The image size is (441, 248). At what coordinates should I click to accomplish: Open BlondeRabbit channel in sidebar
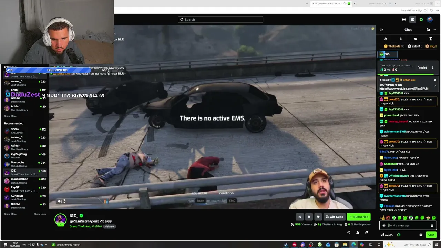[25, 181]
